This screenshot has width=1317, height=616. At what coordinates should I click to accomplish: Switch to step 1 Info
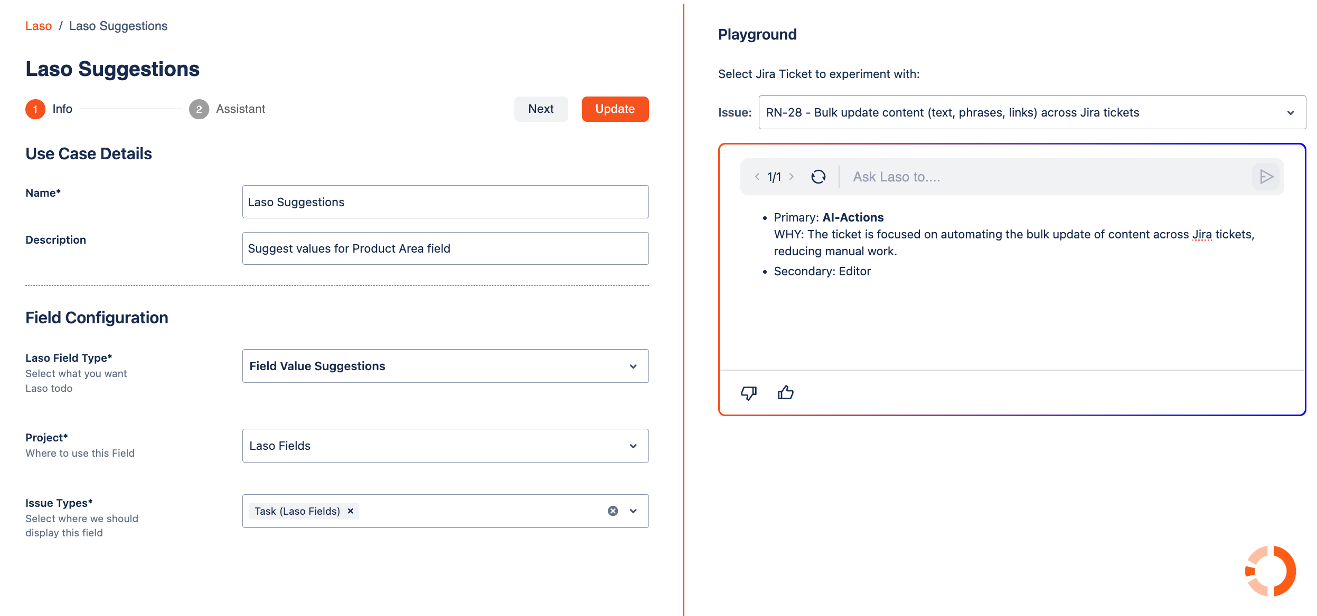click(x=36, y=109)
